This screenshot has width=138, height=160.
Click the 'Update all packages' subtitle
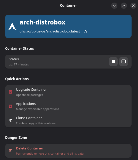(29, 95)
